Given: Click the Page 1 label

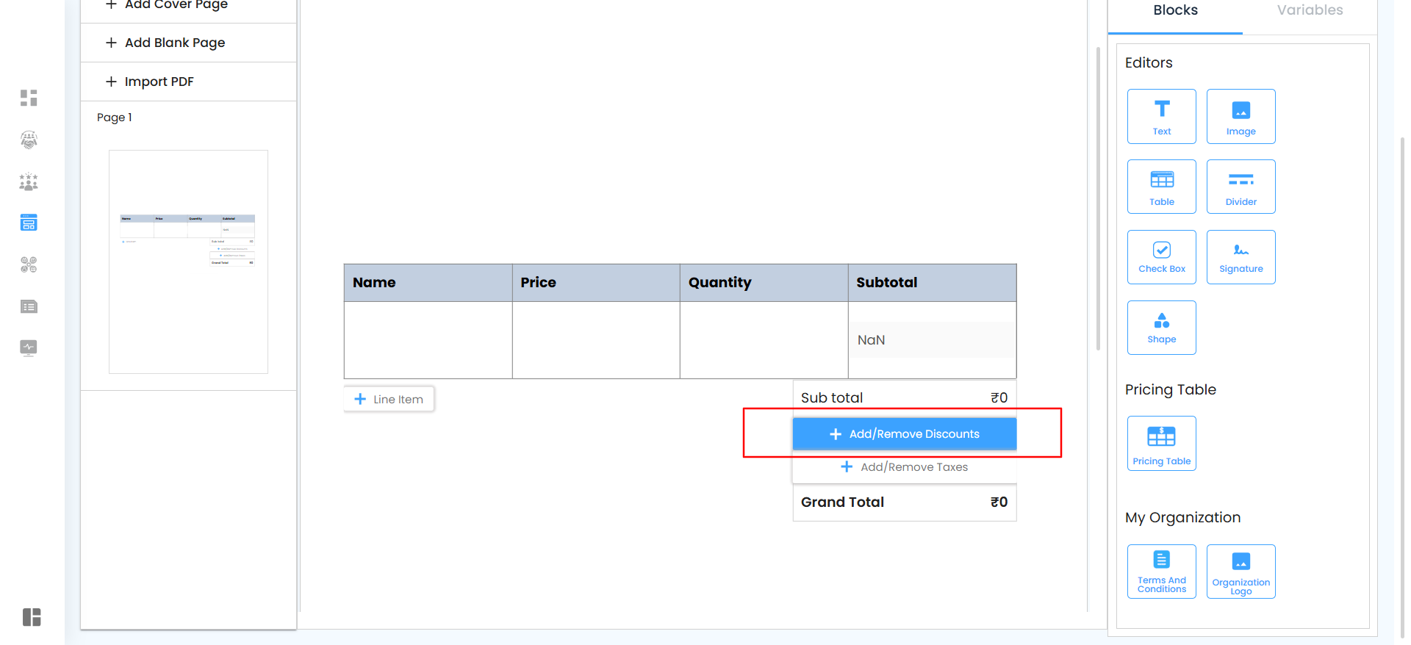Looking at the screenshot, I should [115, 118].
